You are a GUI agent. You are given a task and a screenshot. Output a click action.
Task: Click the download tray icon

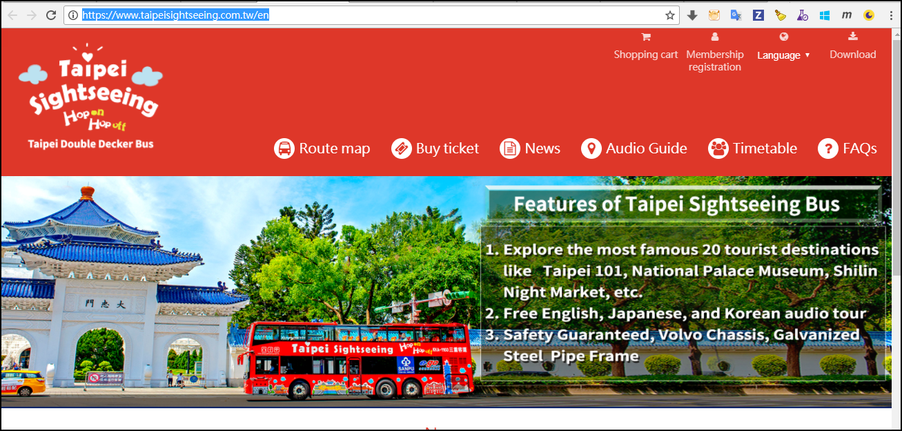click(853, 37)
